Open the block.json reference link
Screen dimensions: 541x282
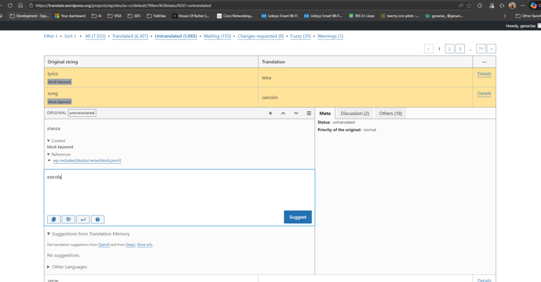click(x=87, y=161)
